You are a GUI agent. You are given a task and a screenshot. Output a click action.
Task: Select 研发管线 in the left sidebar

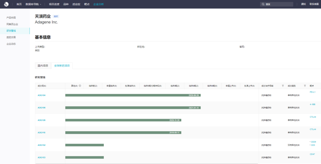click(11, 31)
